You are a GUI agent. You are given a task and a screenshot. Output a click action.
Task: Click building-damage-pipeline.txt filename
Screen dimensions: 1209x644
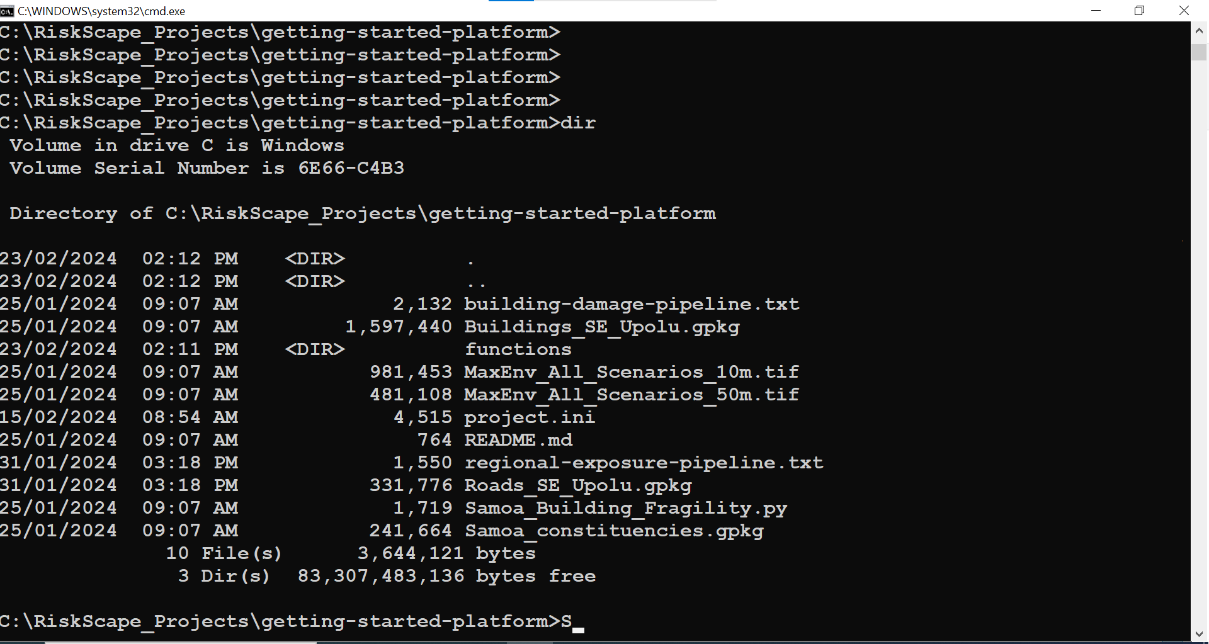(632, 304)
